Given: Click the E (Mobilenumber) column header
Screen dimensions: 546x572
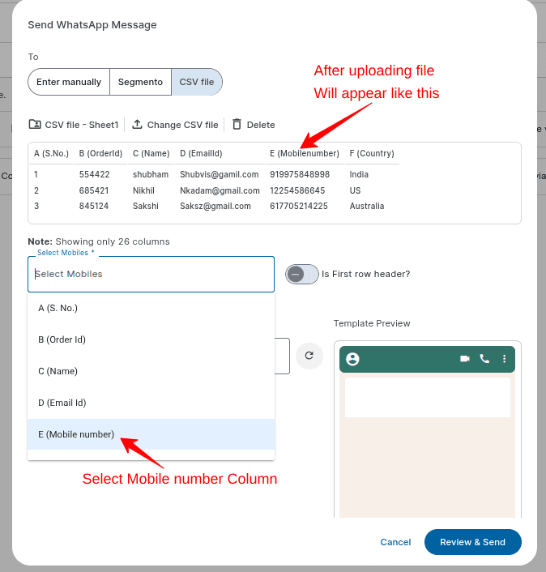Looking at the screenshot, I should [x=305, y=154].
